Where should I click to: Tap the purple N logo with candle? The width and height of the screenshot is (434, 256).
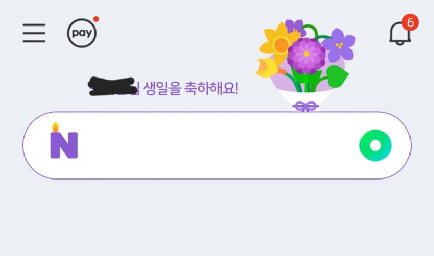point(64,141)
